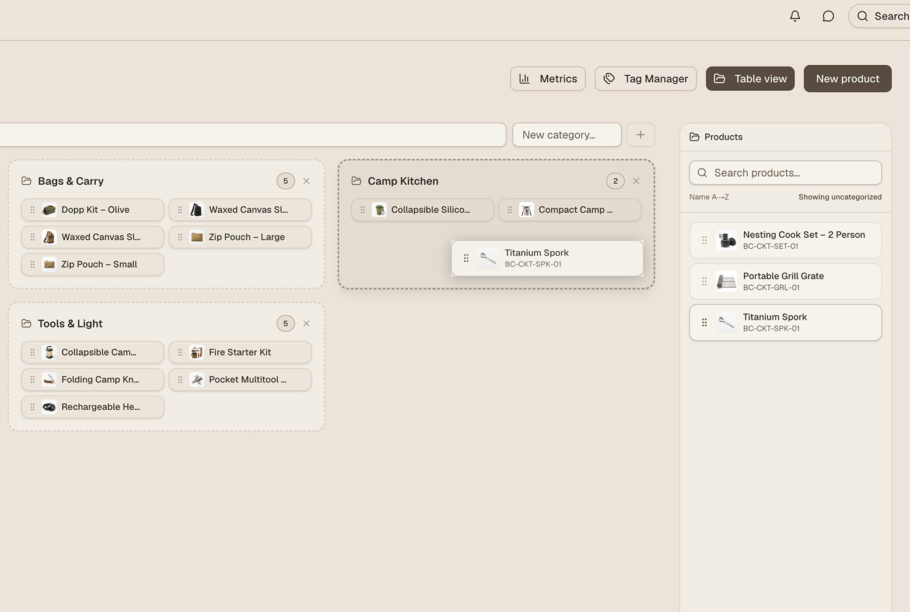Remove the Tools & Light category
The image size is (910, 612).
[x=306, y=323]
